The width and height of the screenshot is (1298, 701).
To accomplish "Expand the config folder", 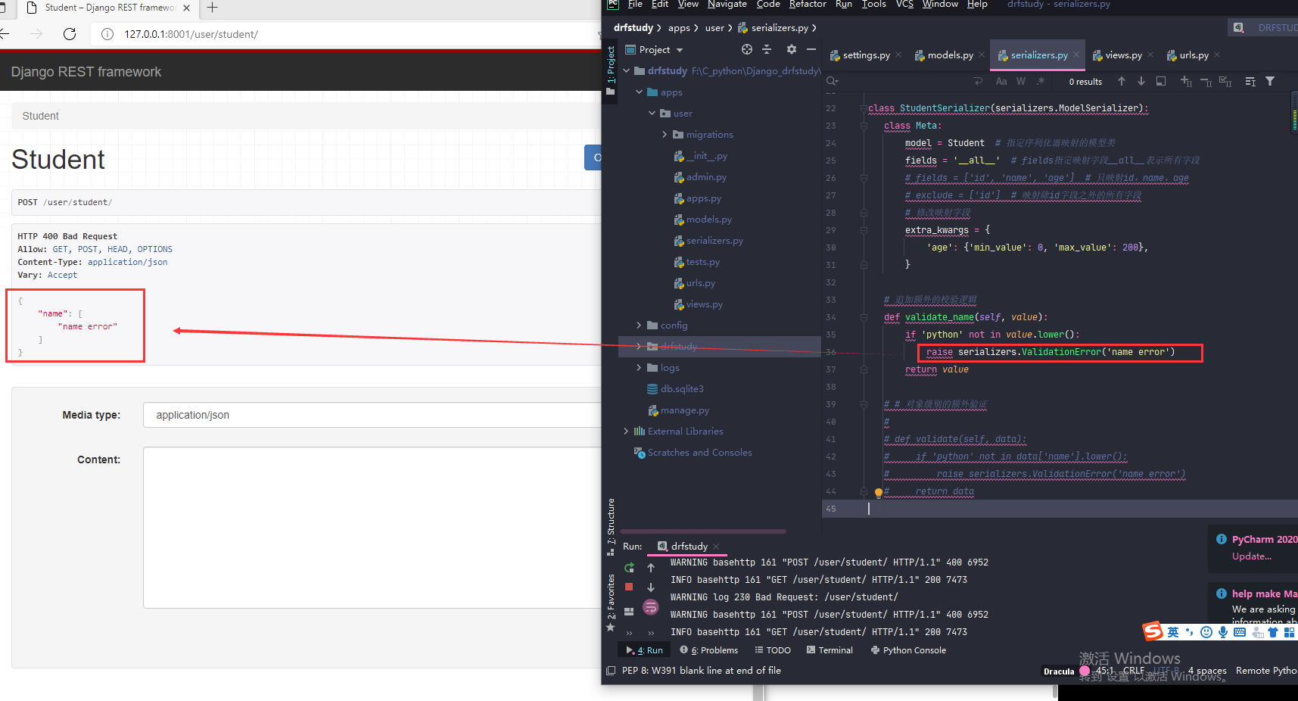I will (639, 326).
